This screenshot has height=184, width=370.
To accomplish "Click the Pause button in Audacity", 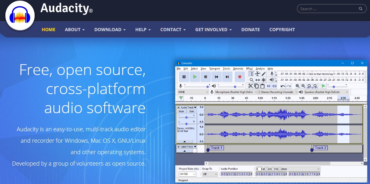I will (x=184, y=77).
